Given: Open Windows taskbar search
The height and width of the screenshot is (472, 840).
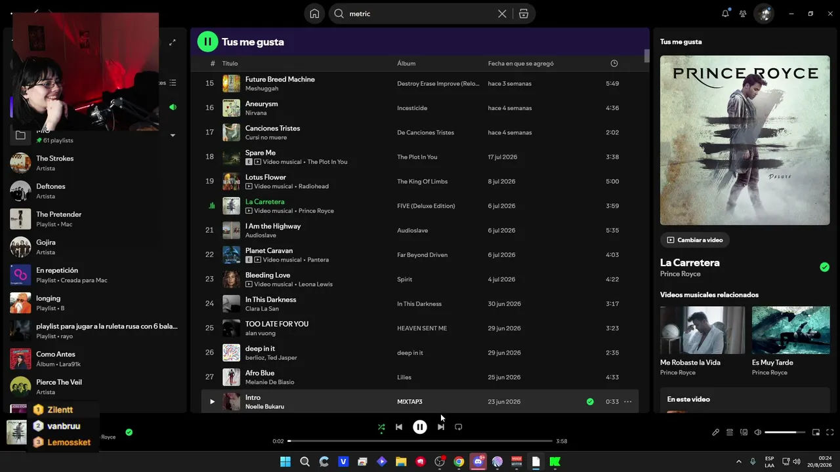Looking at the screenshot, I should coord(304,462).
